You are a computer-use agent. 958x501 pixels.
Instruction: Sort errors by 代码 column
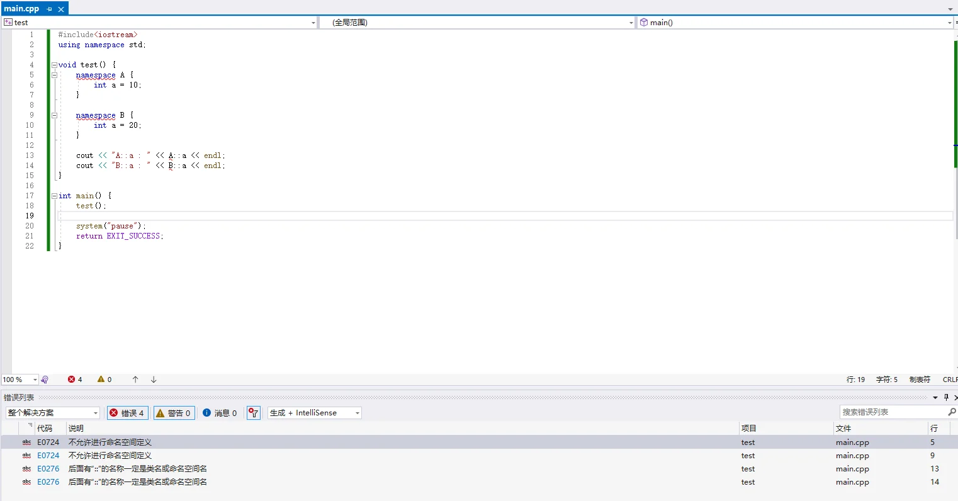point(50,428)
